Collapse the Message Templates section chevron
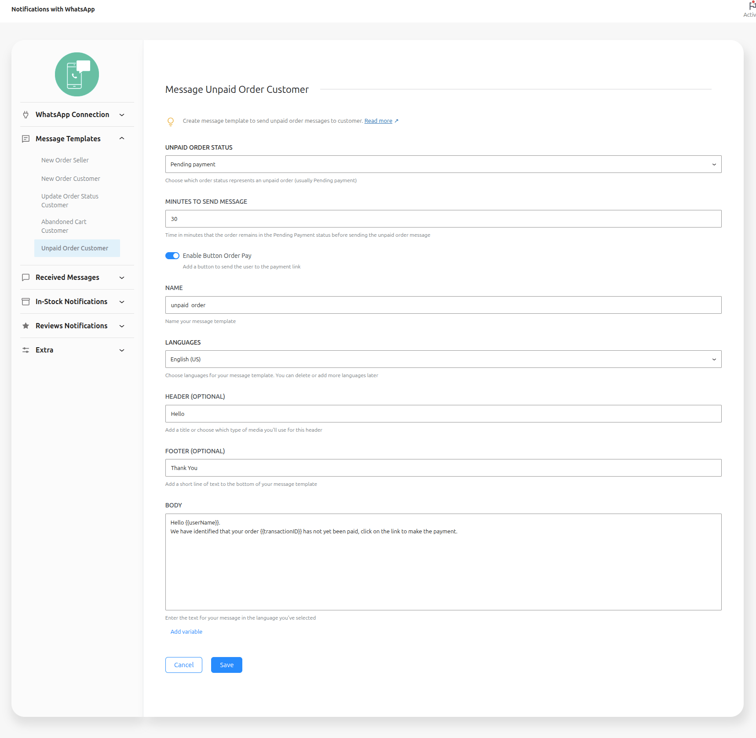Screen dimensions: 756x738 coord(122,139)
